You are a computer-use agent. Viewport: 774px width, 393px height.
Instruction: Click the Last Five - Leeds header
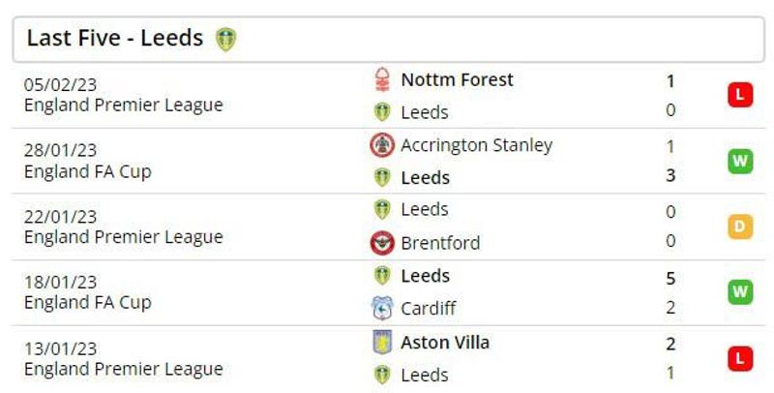coord(389,40)
